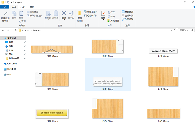Open the File (文件) menu
Viewport: 195px width, 138px height.
5,6
